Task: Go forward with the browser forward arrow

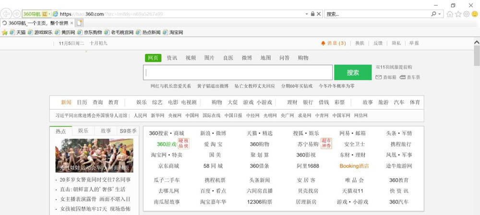Action: pos(16,14)
